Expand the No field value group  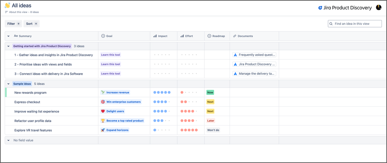point(9,140)
